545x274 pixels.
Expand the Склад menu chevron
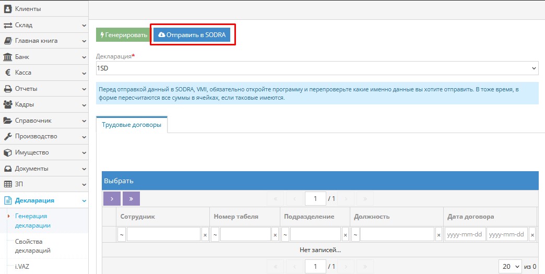coord(84,25)
